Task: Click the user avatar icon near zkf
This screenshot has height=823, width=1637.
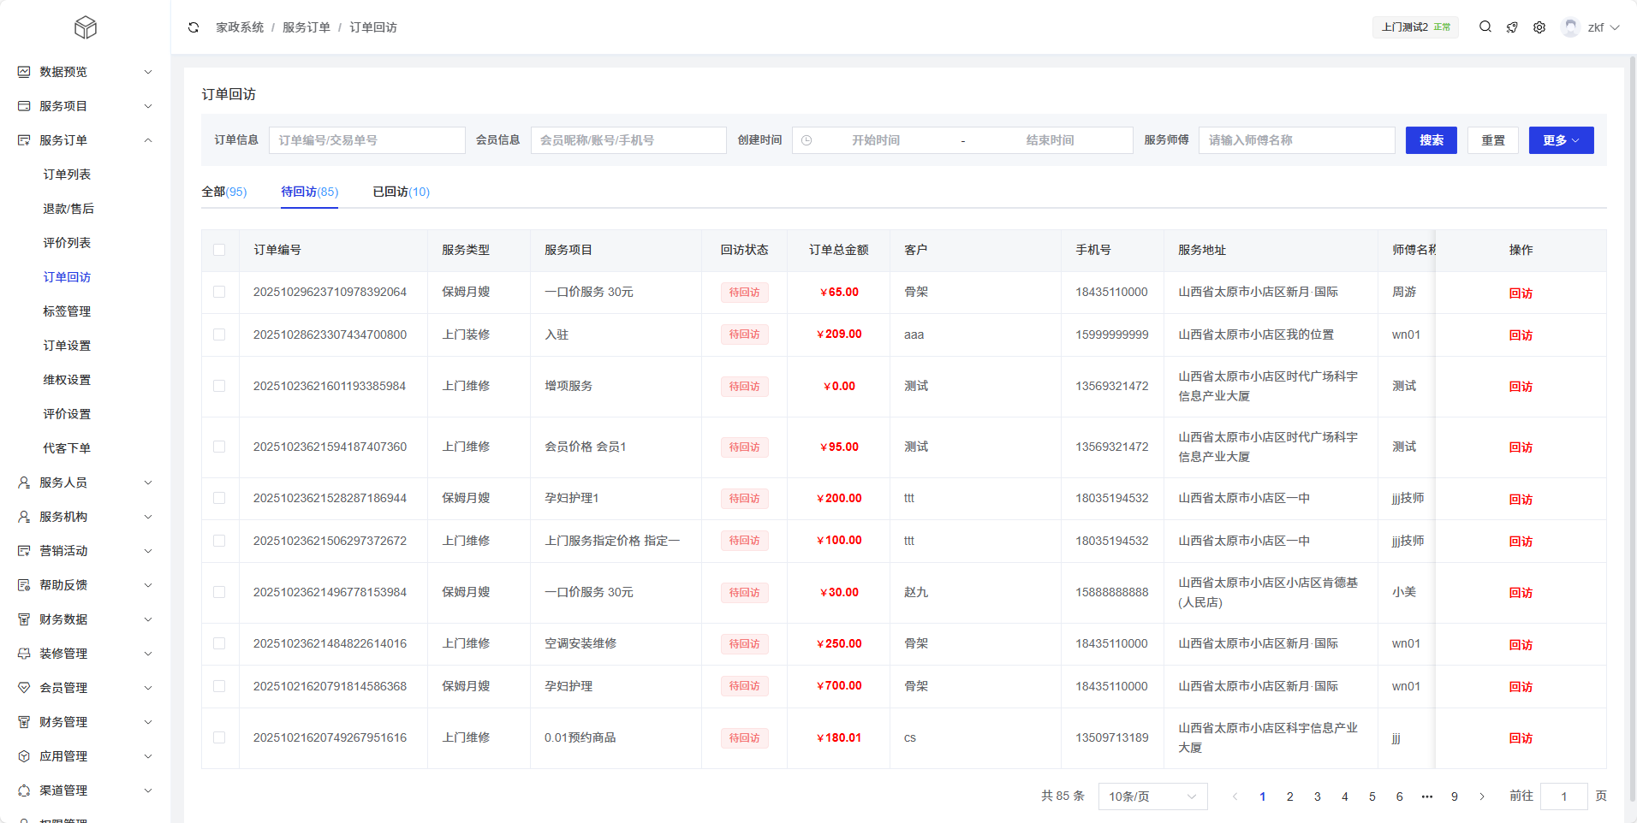Action: click(x=1570, y=27)
